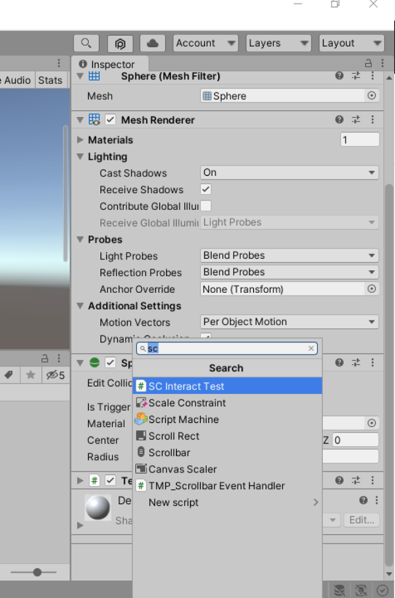395x598 pixels.
Task: Click the cloud services icon
Action: click(x=153, y=43)
